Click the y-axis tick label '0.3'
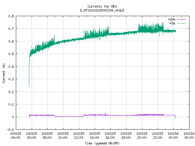The width and height of the screenshot is (195, 146). point(11,79)
